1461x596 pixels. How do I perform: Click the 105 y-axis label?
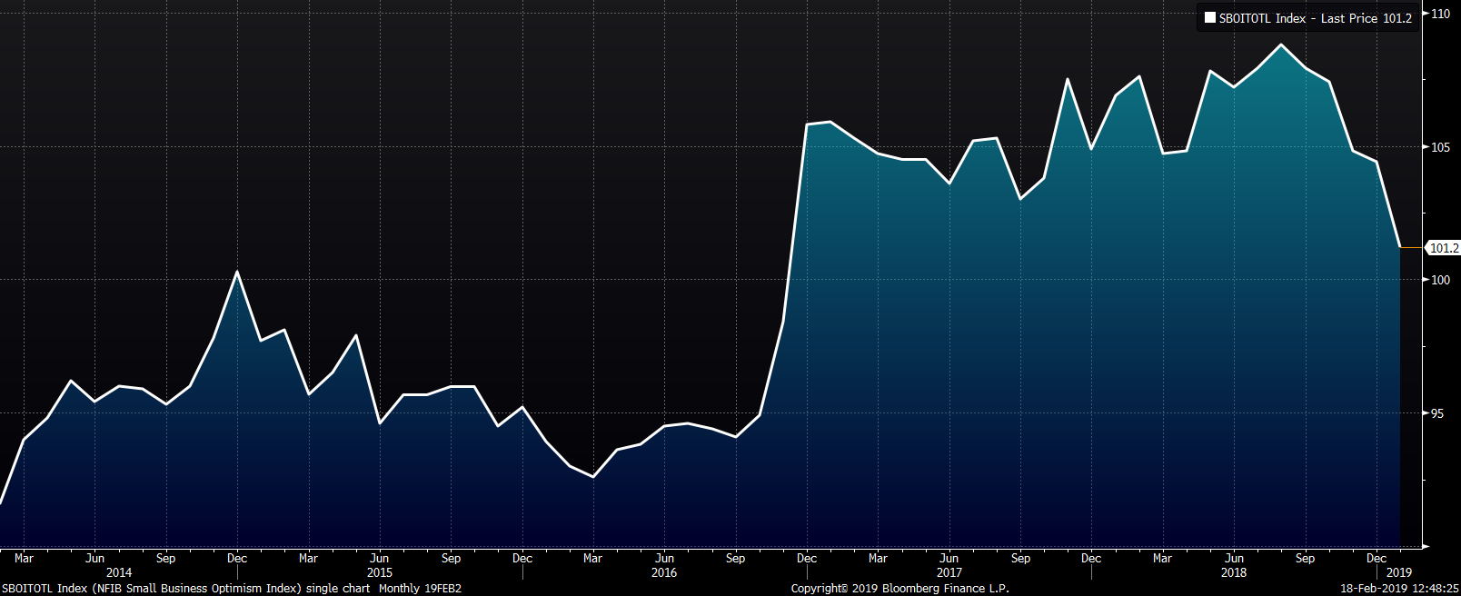[x=1440, y=147]
